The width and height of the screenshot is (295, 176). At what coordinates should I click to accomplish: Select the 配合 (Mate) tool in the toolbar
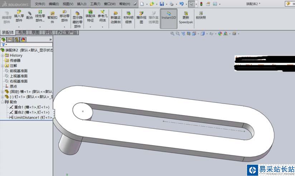[x=29, y=15]
